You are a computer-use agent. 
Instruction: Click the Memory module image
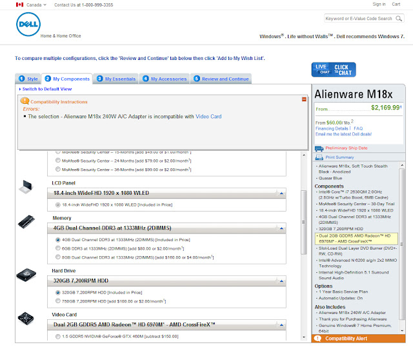(26, 222)
